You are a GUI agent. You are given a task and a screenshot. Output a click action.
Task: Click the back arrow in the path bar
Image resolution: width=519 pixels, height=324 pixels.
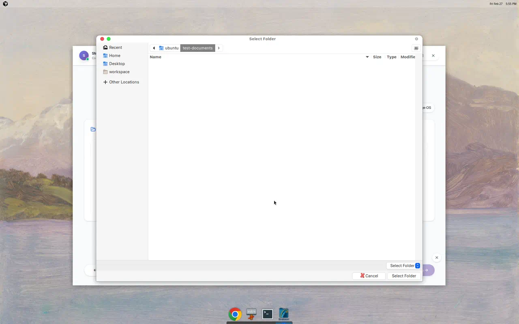point(154,48)
